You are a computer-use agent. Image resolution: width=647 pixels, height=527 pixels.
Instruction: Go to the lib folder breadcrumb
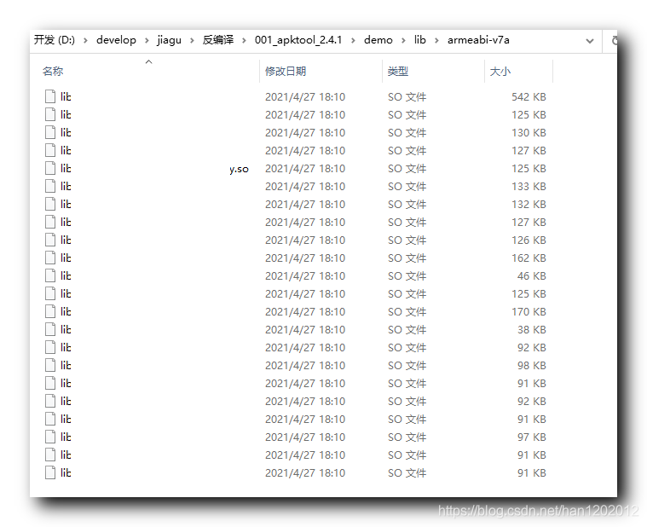coord(420,40)
